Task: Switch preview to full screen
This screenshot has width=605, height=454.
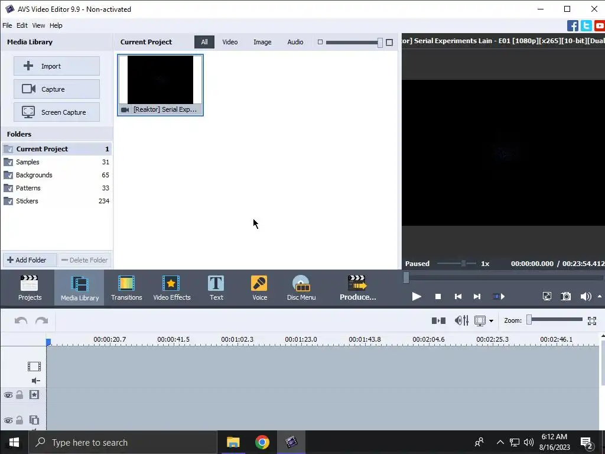Action: (x=547, y=296)
